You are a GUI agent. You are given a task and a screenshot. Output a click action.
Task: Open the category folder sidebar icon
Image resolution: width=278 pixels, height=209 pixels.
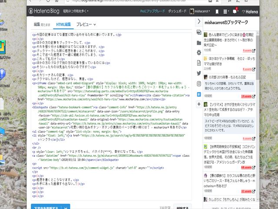[x=199, y=43]
